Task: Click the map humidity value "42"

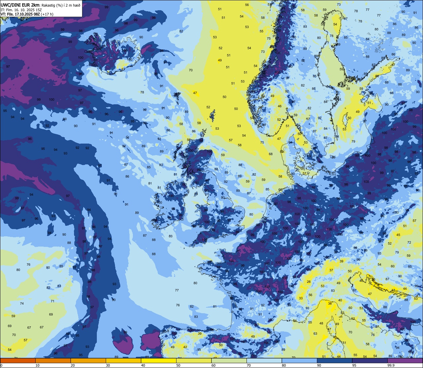Action: point(185,347)
